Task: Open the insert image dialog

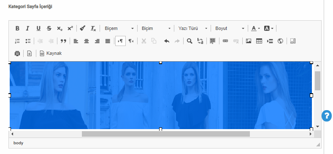Action: [249, 41]
